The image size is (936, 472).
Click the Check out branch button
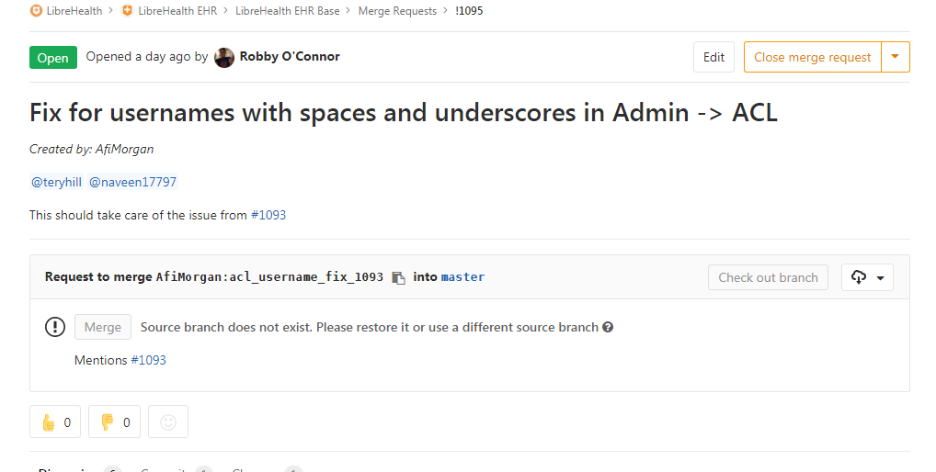[768, 277]
